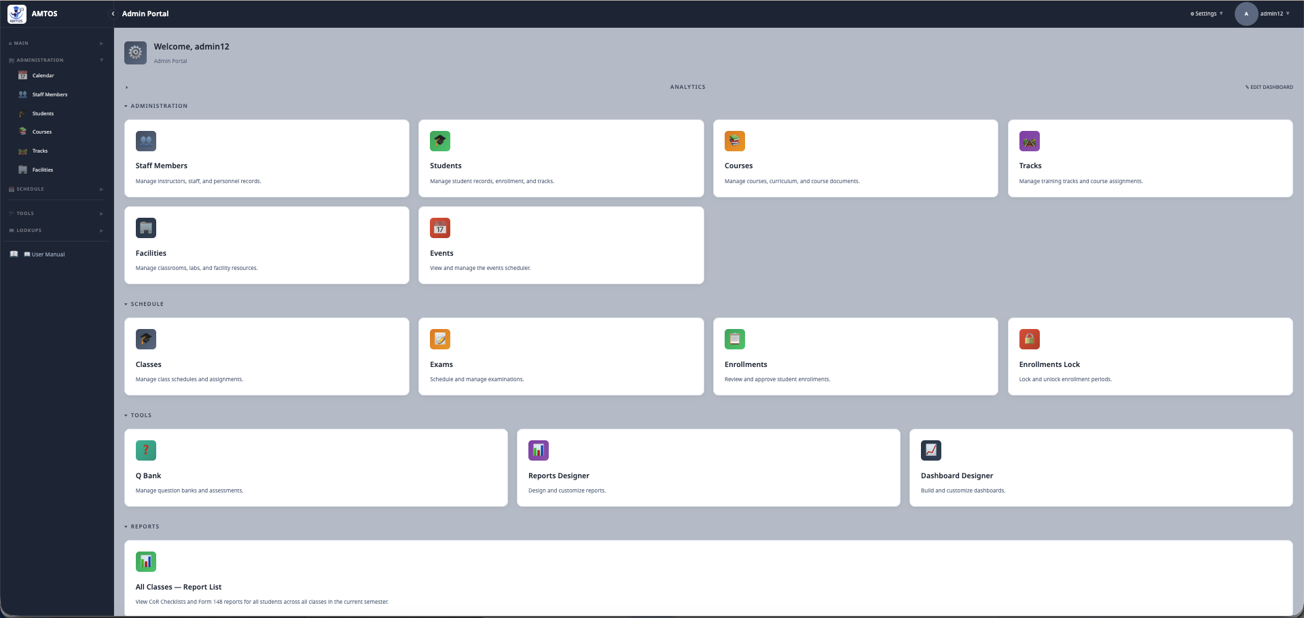Select Facilities in sidebar menu
The image size is (1304, 618).
[x=43, y=170]
